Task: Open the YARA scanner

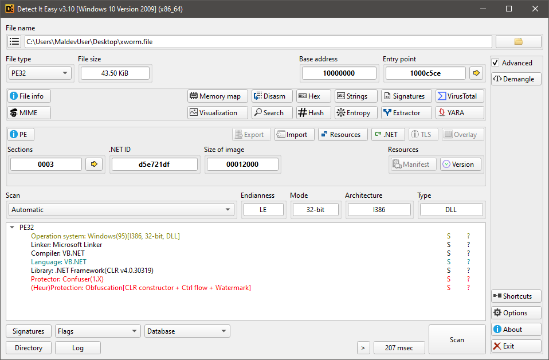Action: click(460, 113)
